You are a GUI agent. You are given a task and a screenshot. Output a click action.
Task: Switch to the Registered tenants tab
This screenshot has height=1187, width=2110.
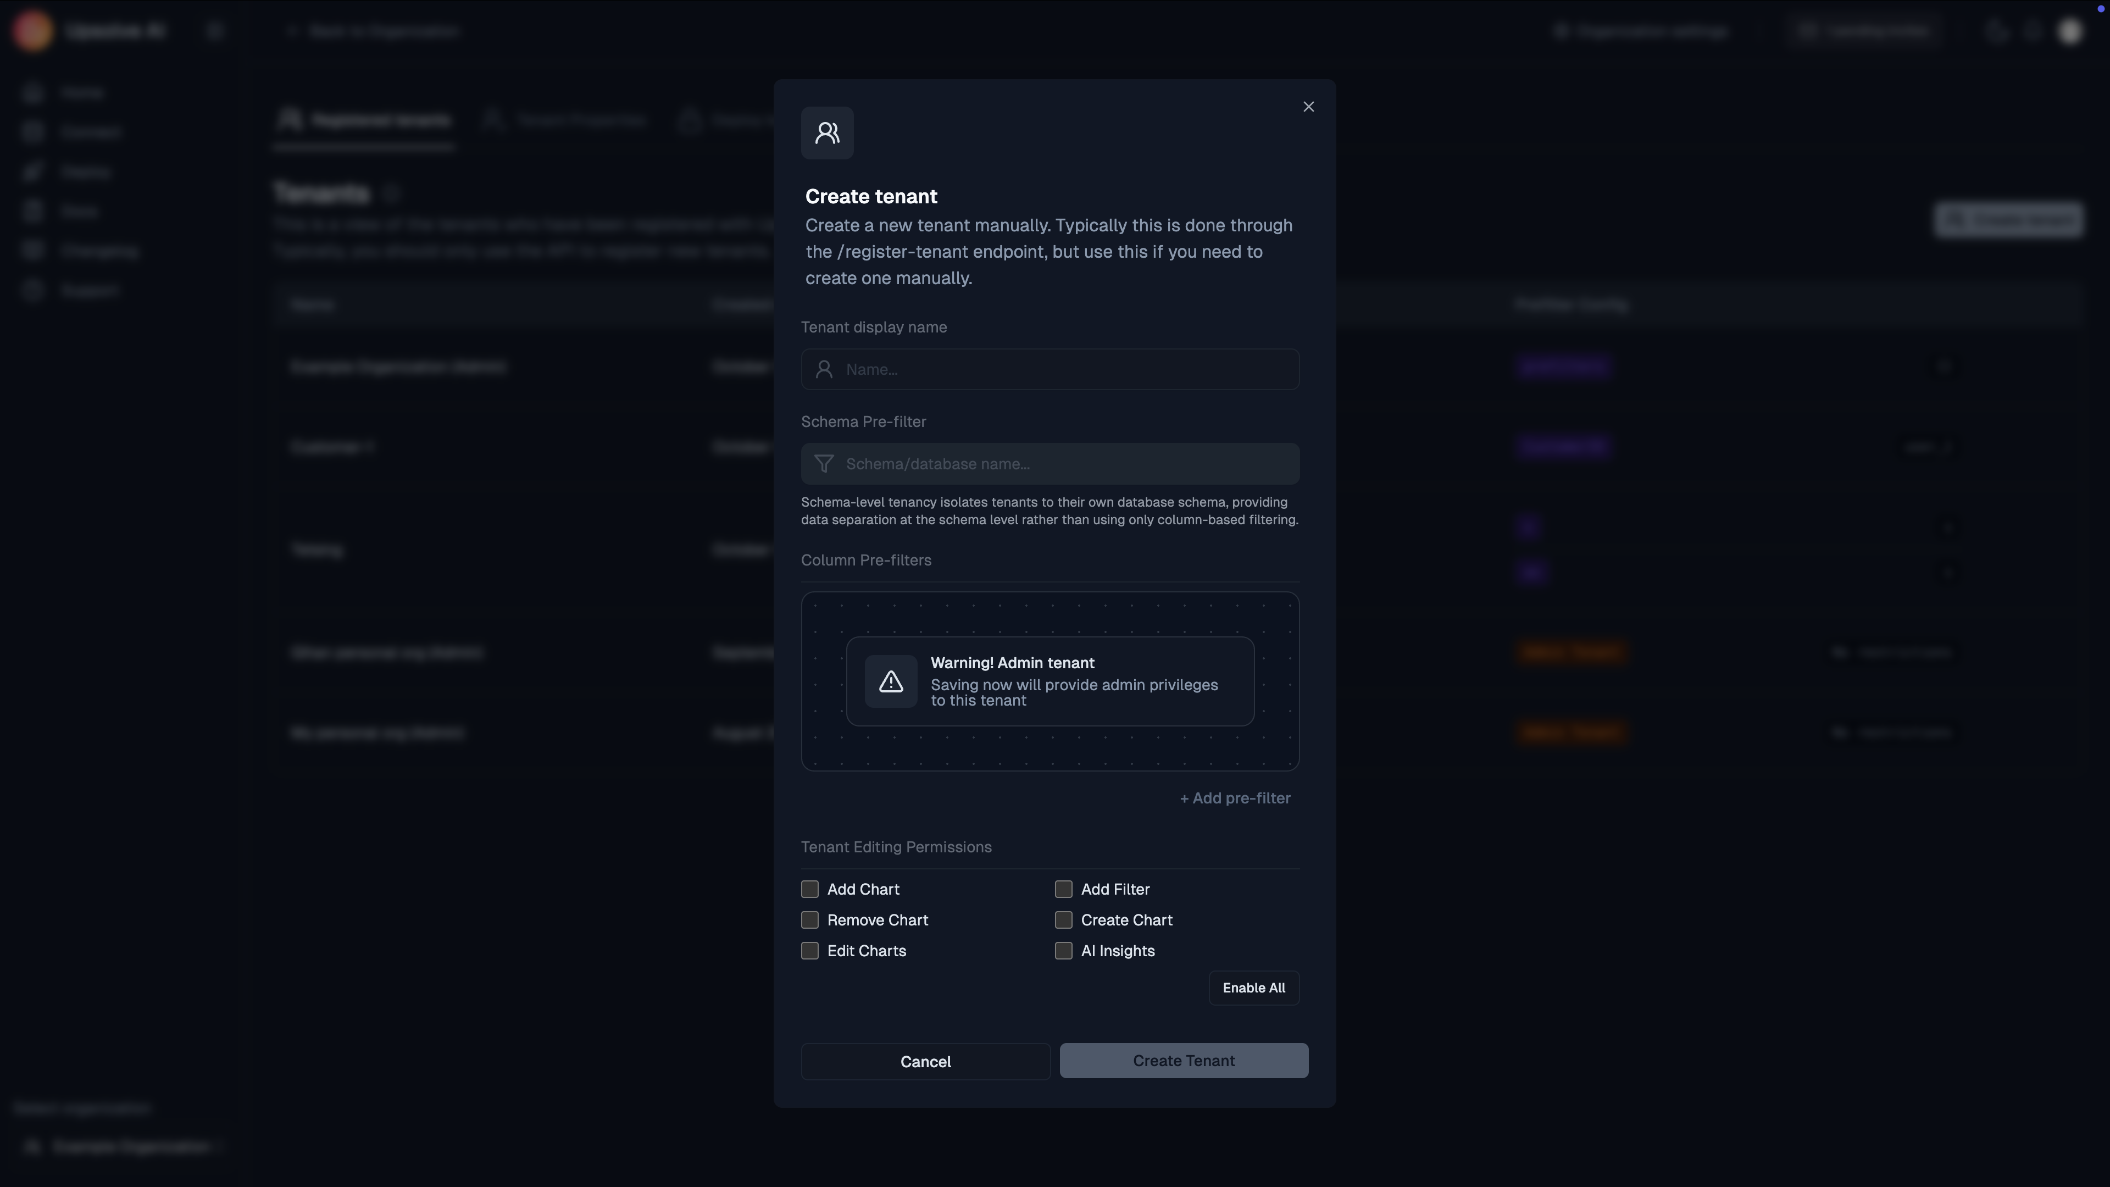pos(363,120)
